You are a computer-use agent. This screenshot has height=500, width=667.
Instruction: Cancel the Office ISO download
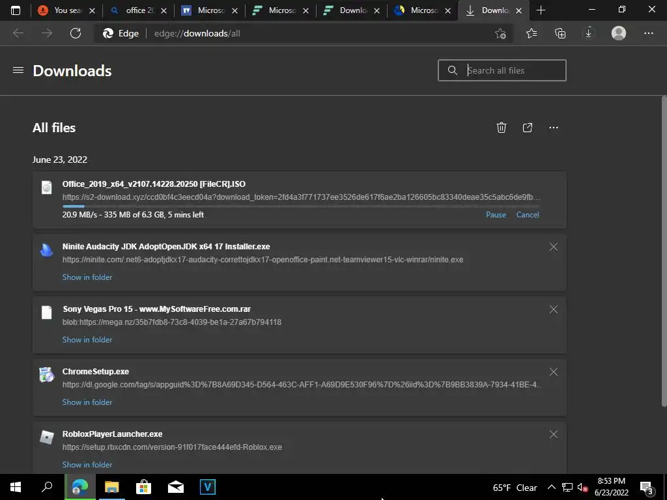coord(528,215)
